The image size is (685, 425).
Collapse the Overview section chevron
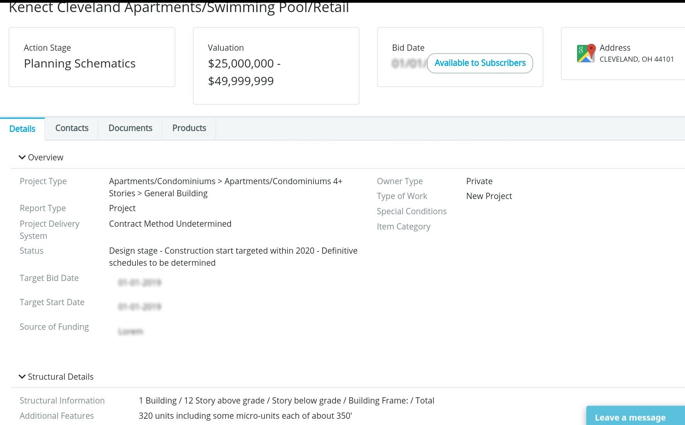point(22,157)
